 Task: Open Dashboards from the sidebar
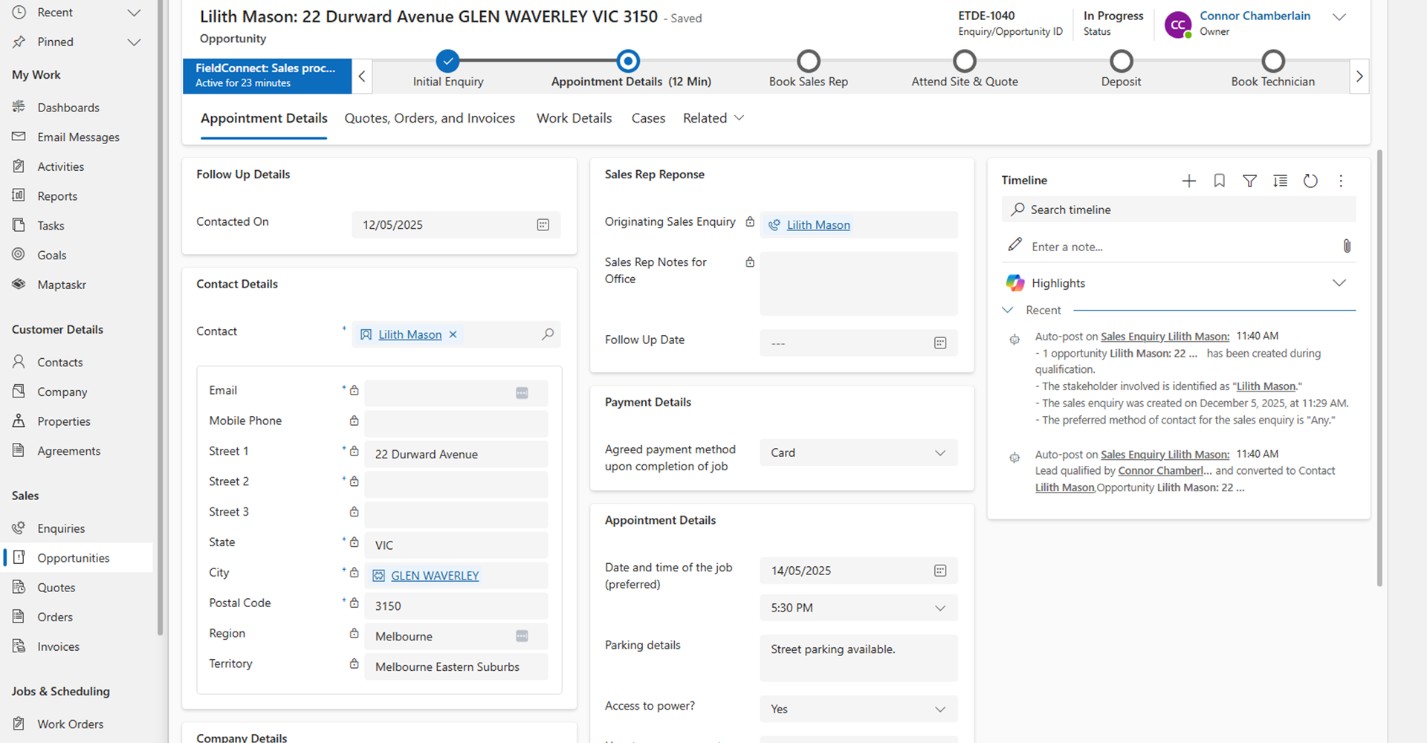pyautogui.click(x=68, y=108)
